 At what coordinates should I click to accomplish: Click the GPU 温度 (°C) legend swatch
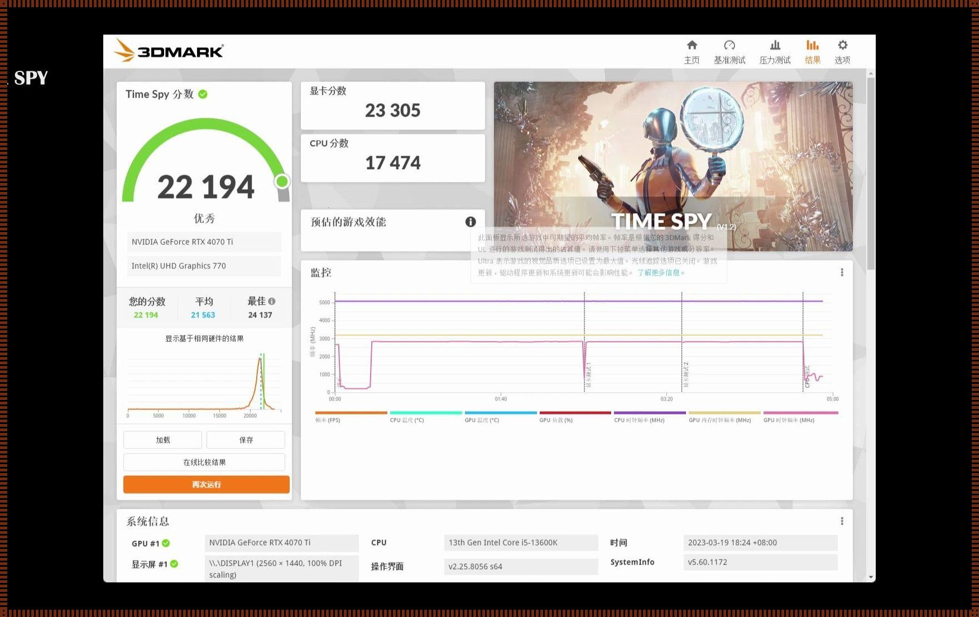501,413
